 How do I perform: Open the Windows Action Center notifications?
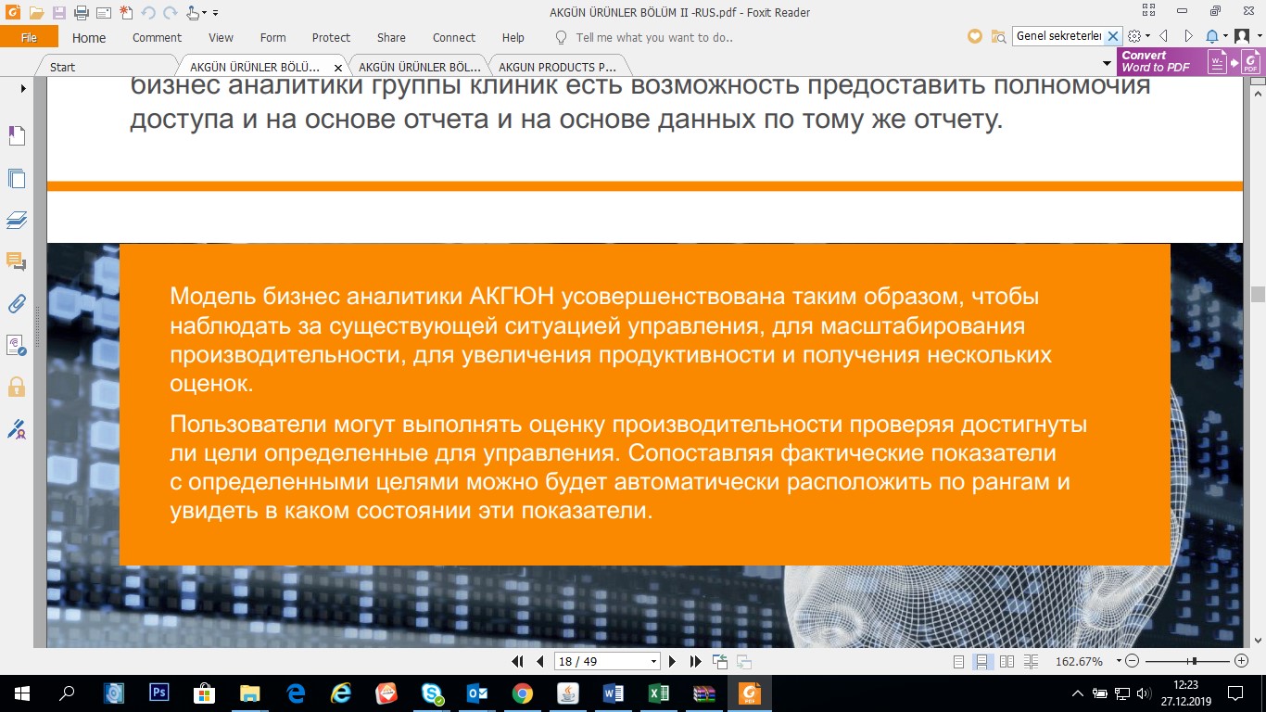click(x=1235, y=693)
